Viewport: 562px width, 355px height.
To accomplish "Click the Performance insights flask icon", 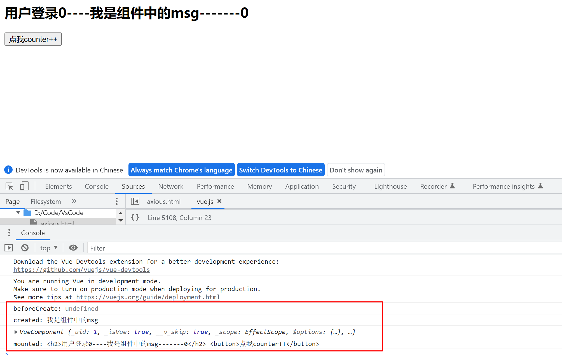I will click(x=540, y=186).
